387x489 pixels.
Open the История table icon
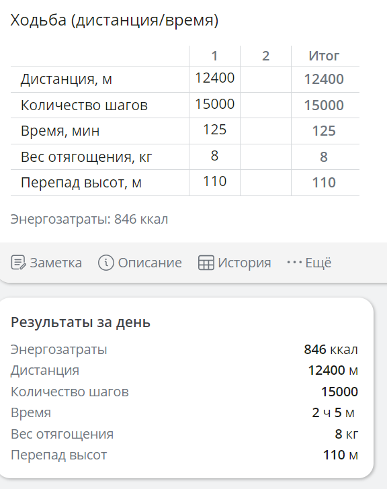(x=206, y=263)
